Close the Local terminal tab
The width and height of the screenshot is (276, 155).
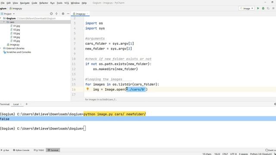point(21,104)
